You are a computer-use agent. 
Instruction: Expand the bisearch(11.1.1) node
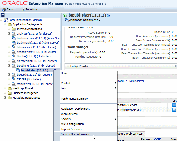point(9,74)
